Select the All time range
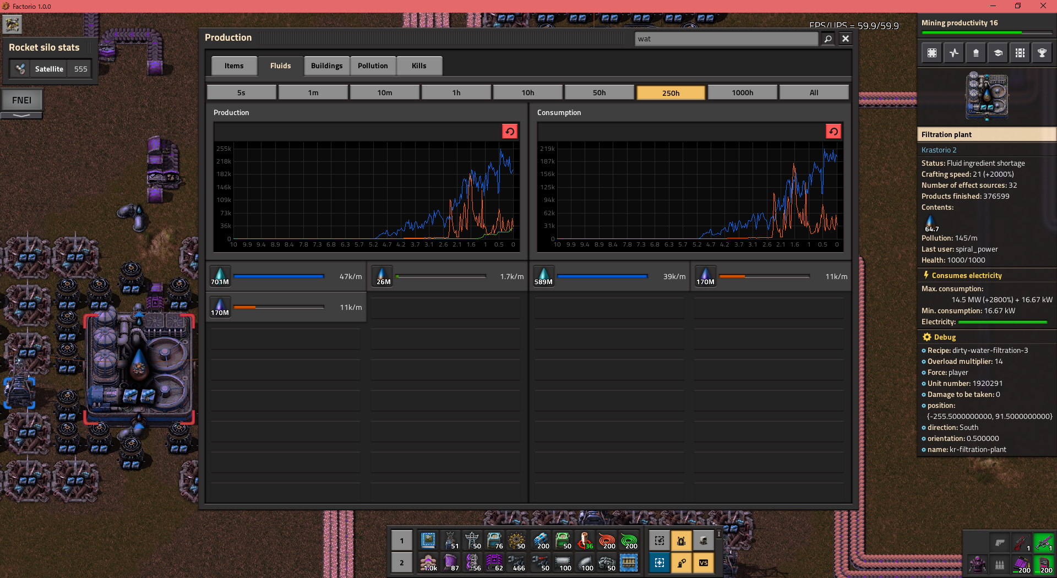The image size is (1057, 578). [814, 92]
